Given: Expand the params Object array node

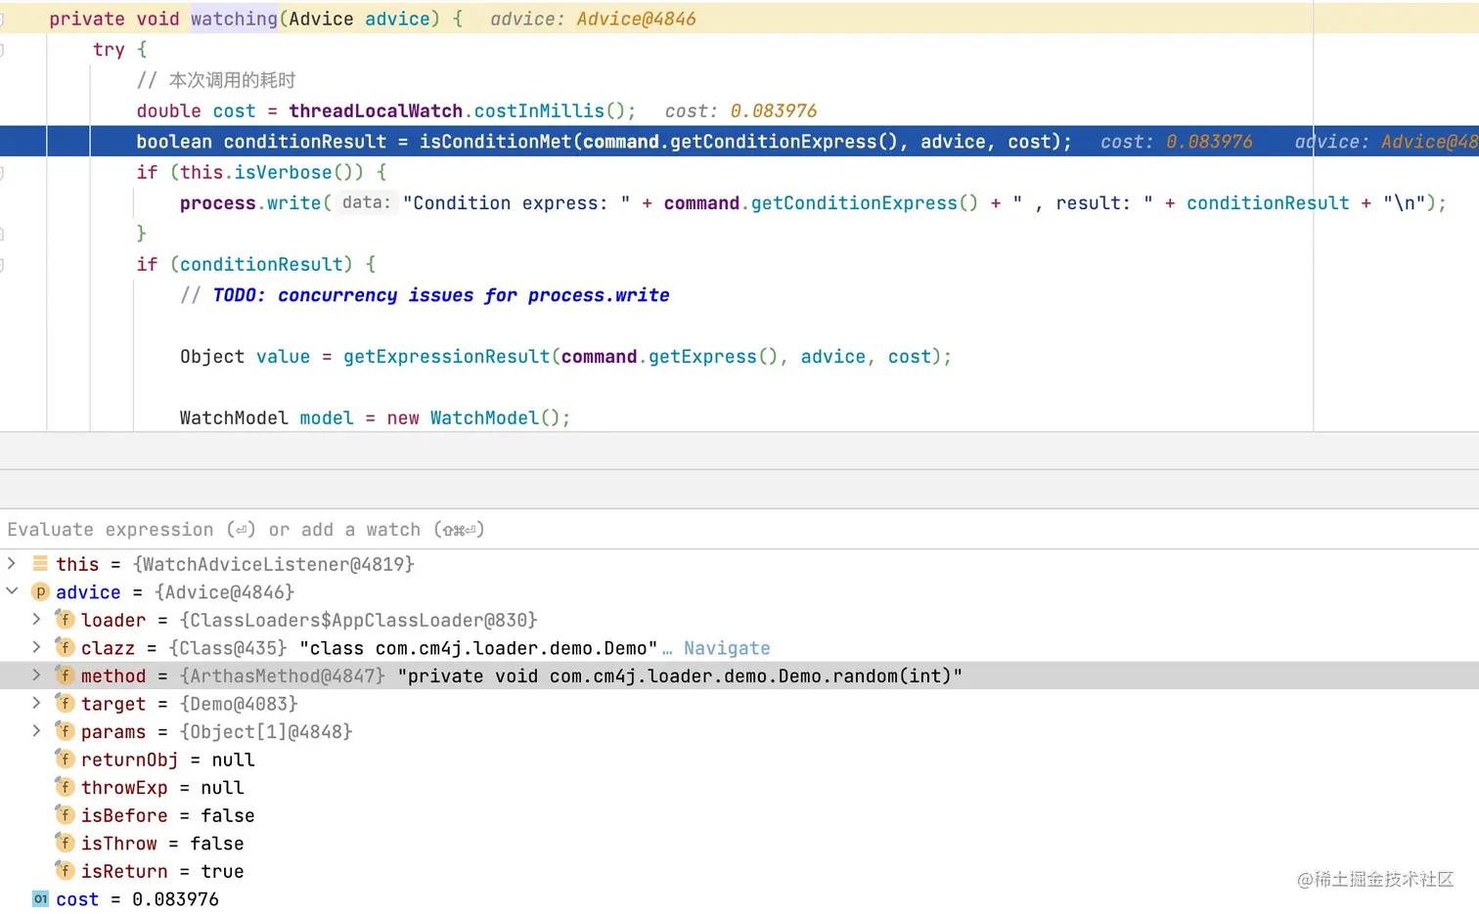Looking at the screenshot, I should (x=36, y=731).
